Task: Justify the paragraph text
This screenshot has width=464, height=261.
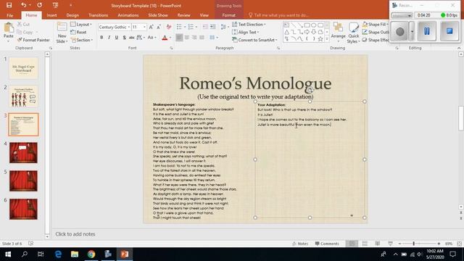Action: click(202, 37)
